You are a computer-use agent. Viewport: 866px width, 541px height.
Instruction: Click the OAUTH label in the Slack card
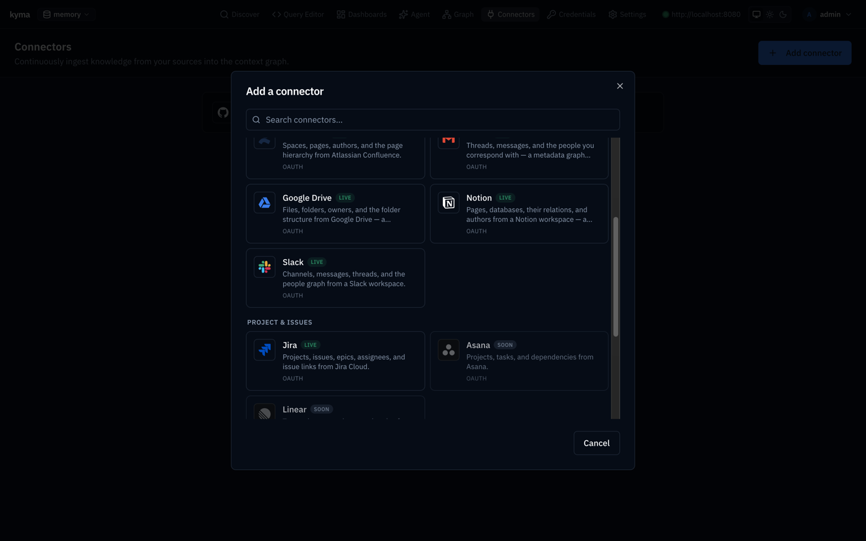coord(293,296)
